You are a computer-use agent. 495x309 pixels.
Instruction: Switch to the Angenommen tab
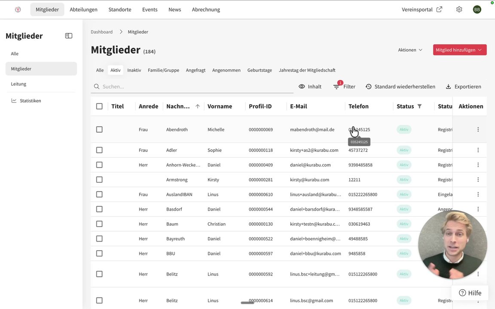[x=226, y=70]
